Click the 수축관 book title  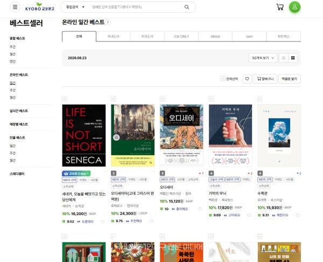[263, 194]
